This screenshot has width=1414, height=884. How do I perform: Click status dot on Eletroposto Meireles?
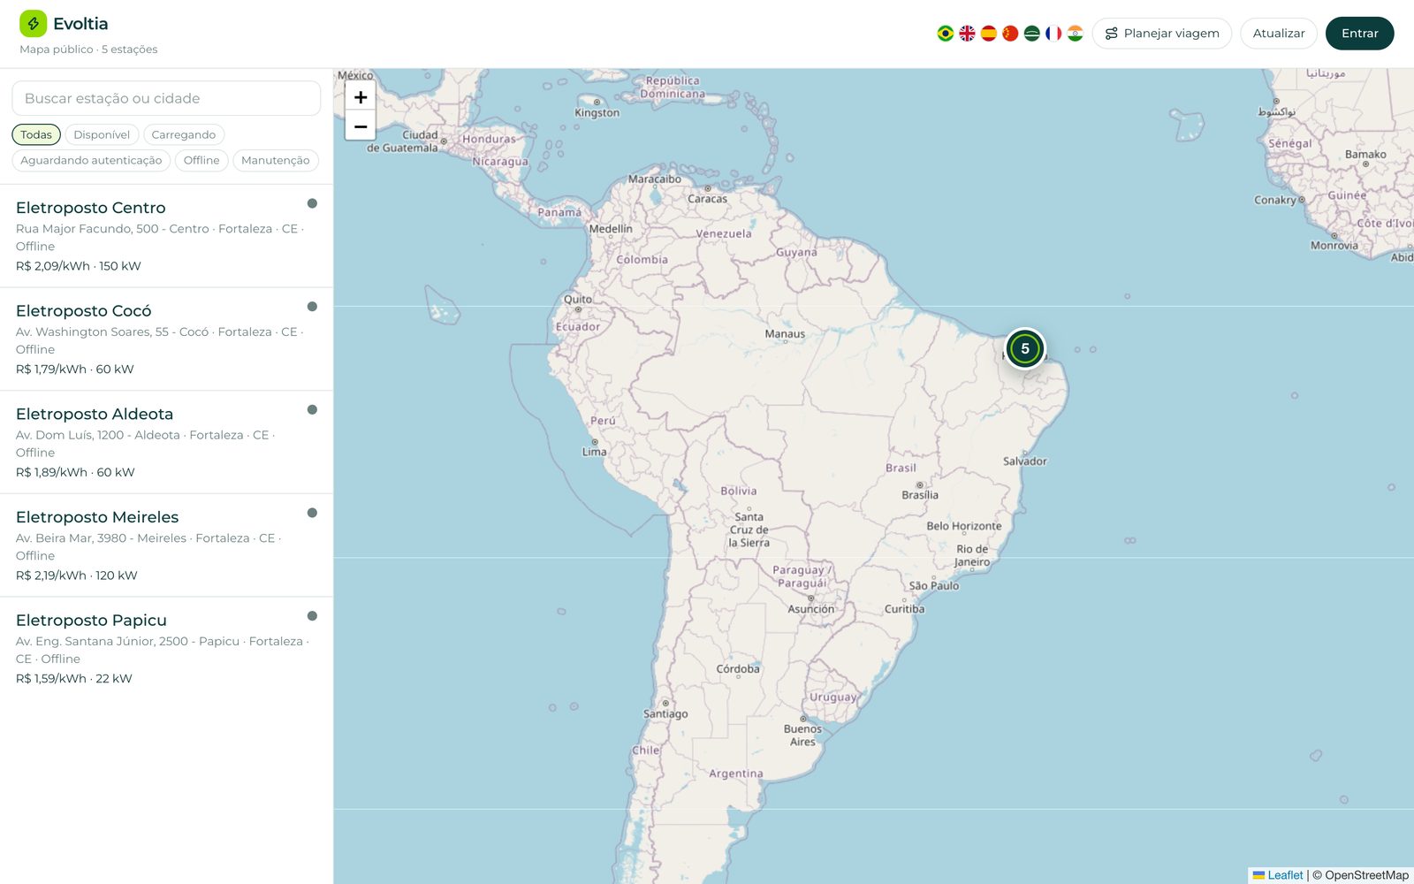312,513
